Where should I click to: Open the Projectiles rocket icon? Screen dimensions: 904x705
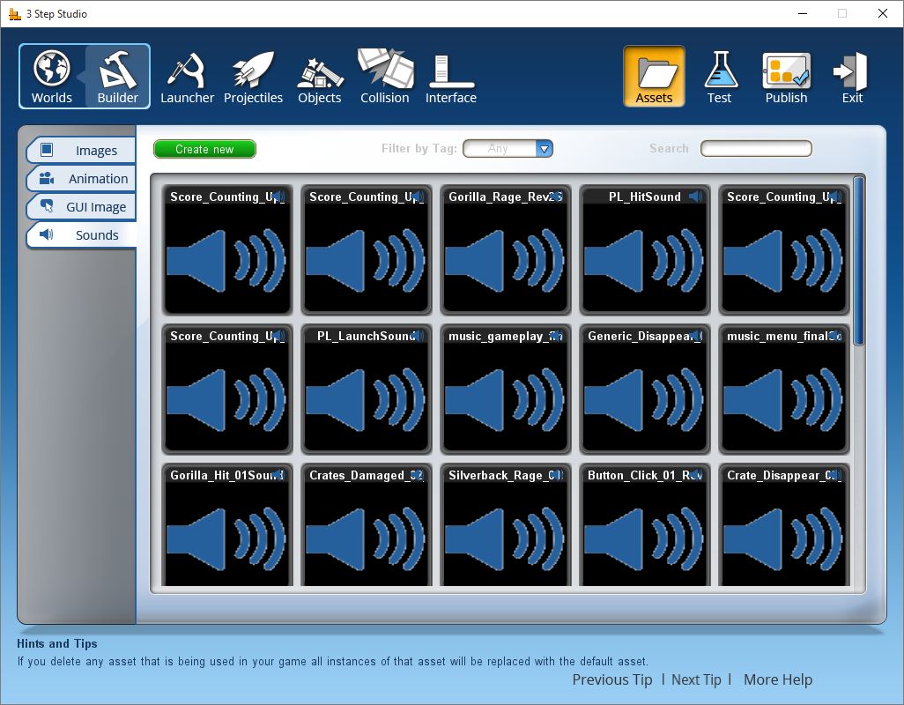(253, 69)
